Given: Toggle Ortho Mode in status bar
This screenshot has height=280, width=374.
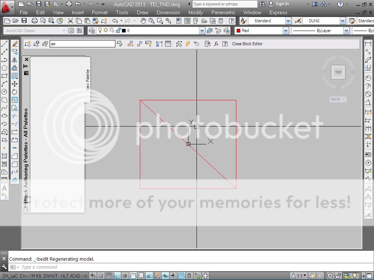Looking at the screenshot, I should click(117, 276).
